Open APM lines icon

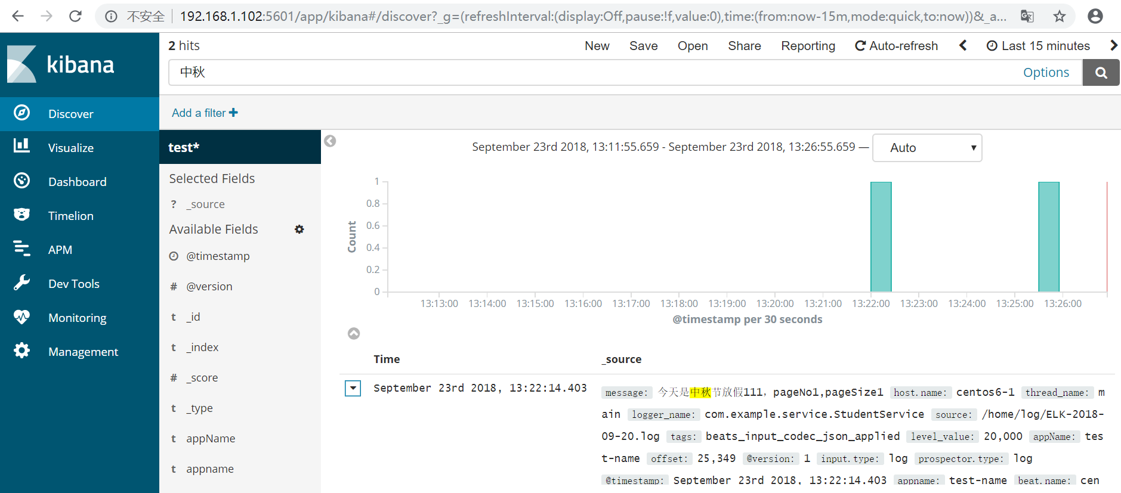(x=22, y=248)
